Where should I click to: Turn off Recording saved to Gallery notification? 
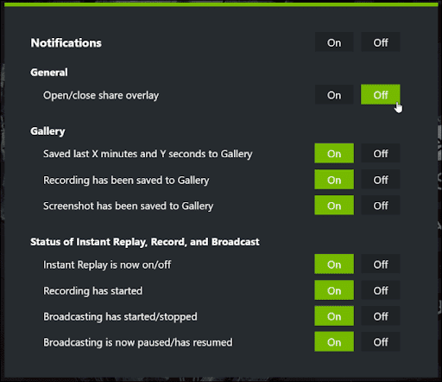pyautogui.click(x=381, y=180)
